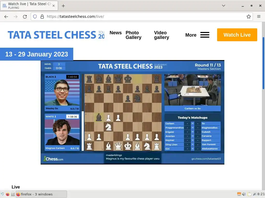The width and height of the screenshot is (265, 198).
Task: Click the padlock site security icon
Action: click(42, 16)
